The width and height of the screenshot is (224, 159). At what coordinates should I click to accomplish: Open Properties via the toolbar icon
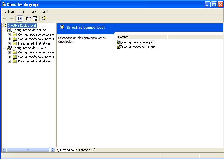[x=29, y=18]
